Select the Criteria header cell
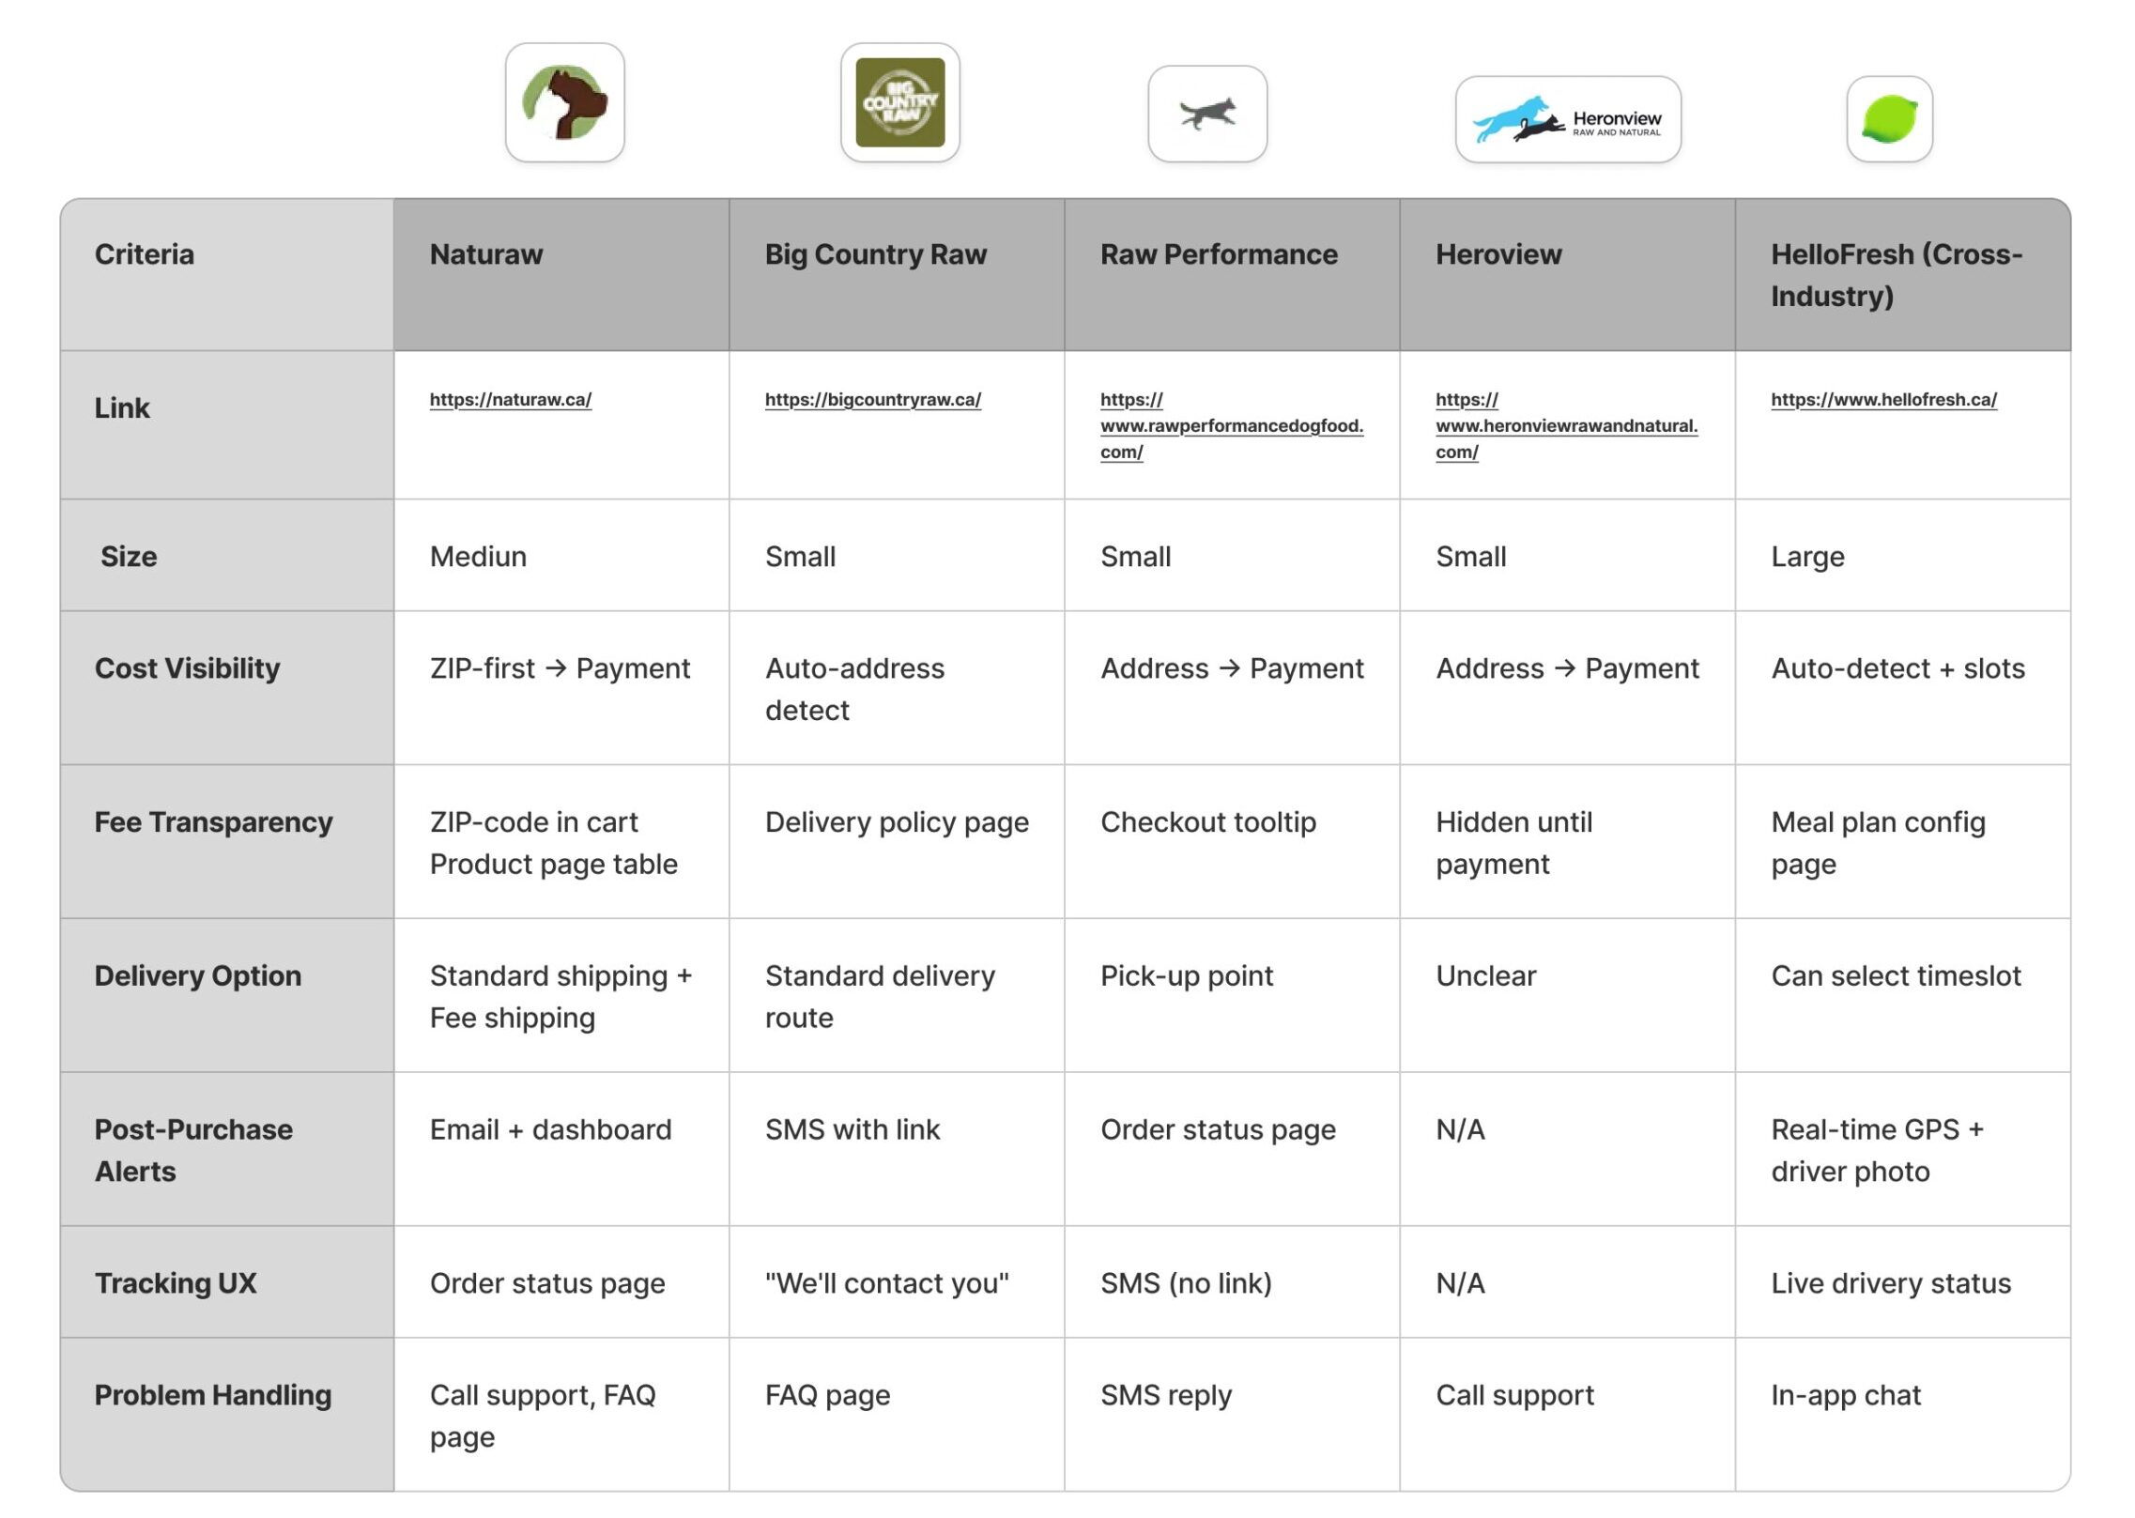The width and height of the screenshot is (2135, 1518). coord(145,254)
